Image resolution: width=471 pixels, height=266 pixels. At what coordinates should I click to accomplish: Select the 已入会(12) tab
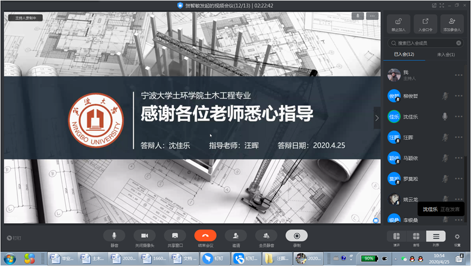coord(404,54)
